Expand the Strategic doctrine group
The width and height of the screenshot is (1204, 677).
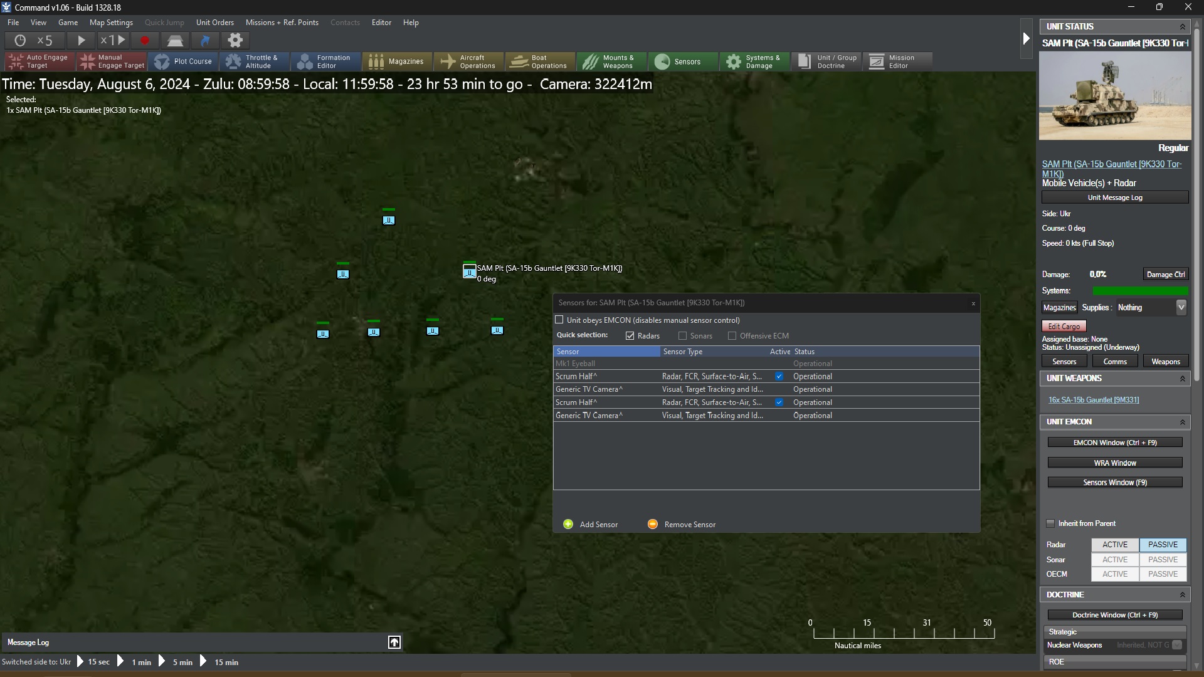click(1116, 632)
